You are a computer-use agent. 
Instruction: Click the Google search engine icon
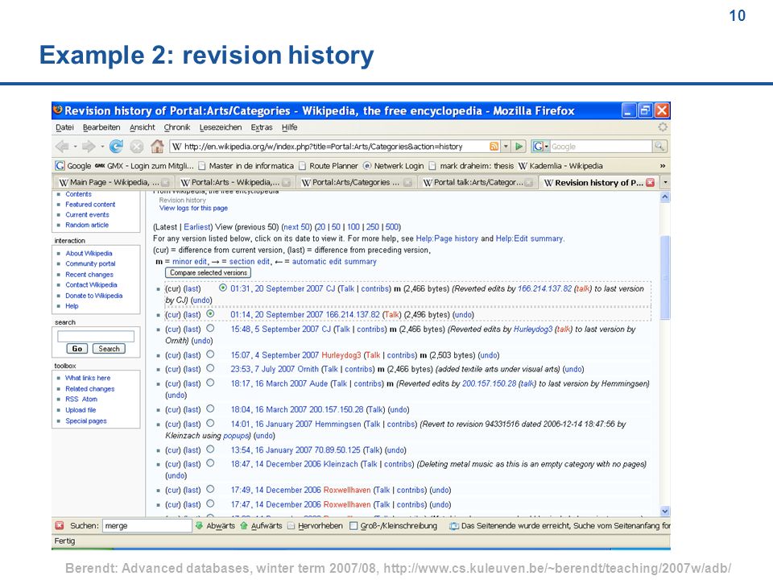tap(538, 147)
